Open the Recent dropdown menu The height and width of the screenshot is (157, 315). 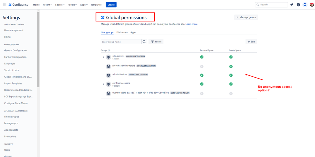pos(47,5)
